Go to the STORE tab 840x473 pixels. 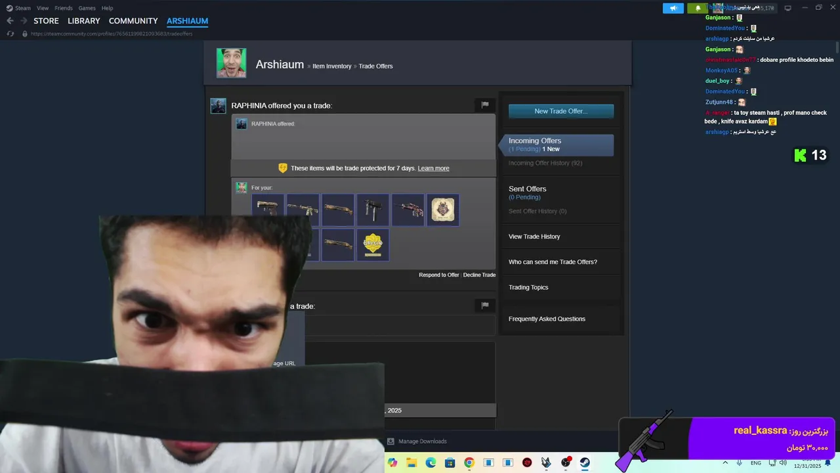tap(46, 21)
